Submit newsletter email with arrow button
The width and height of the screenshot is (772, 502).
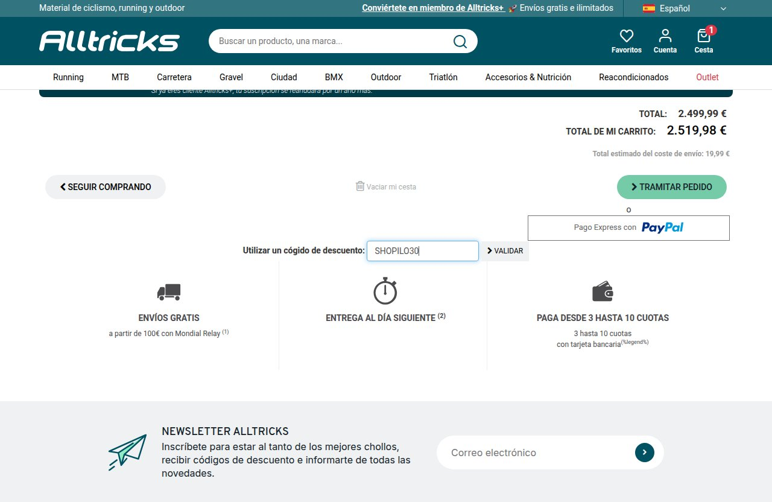click(x=645, y=452)
